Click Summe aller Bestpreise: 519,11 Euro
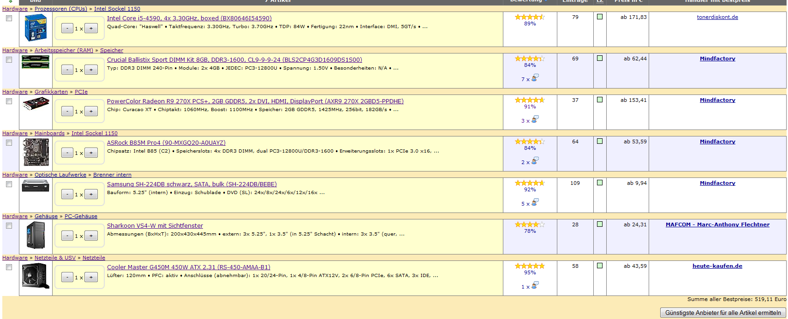 point(737,299)
